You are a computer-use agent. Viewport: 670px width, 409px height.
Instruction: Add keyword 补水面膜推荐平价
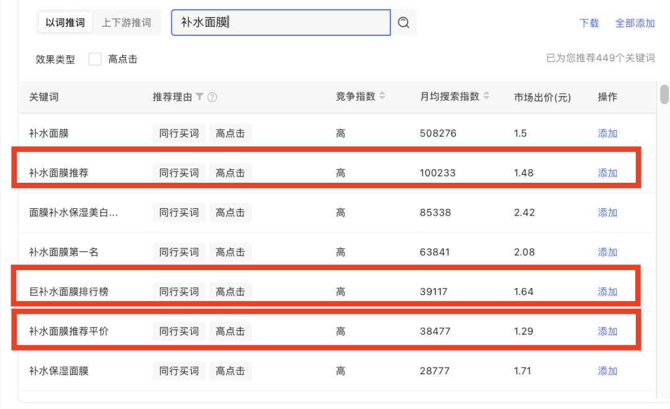607,332
